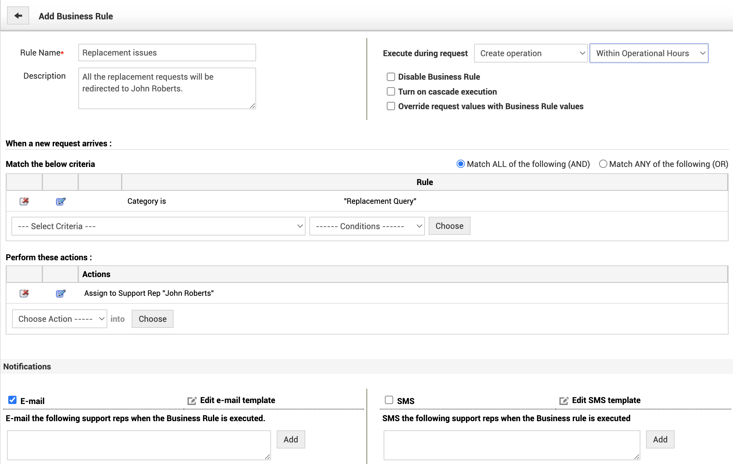Viewport: 733px width, 464px height.
Task: Open the Choose Action dropdown
Action: click(60, 319)
